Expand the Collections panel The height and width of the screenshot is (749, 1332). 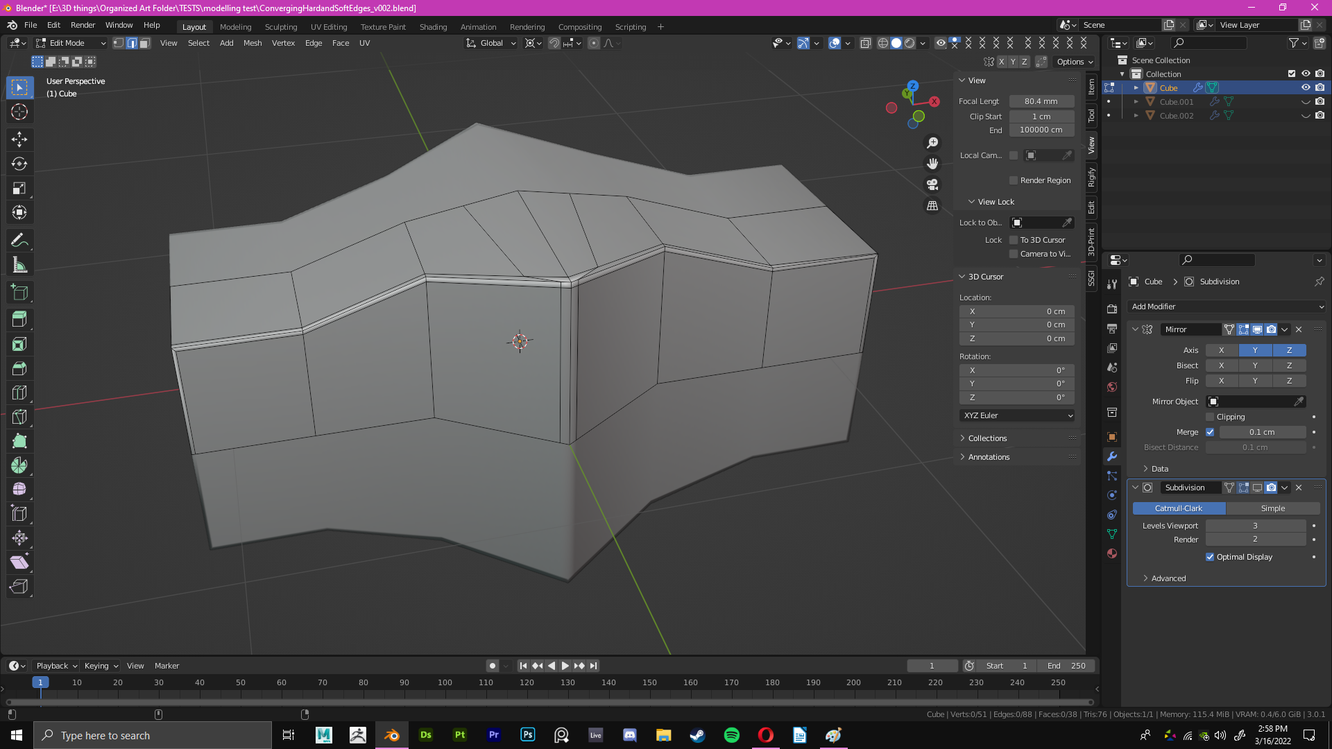[x=987, y=438]
